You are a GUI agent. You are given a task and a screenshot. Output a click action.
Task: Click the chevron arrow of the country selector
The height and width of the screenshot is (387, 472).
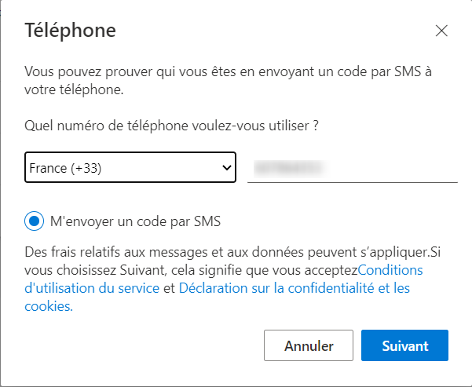click(227, 167)
